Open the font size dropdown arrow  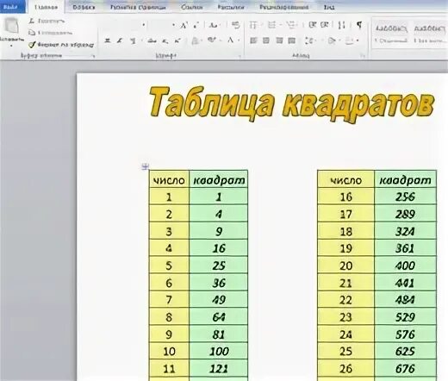173,25
